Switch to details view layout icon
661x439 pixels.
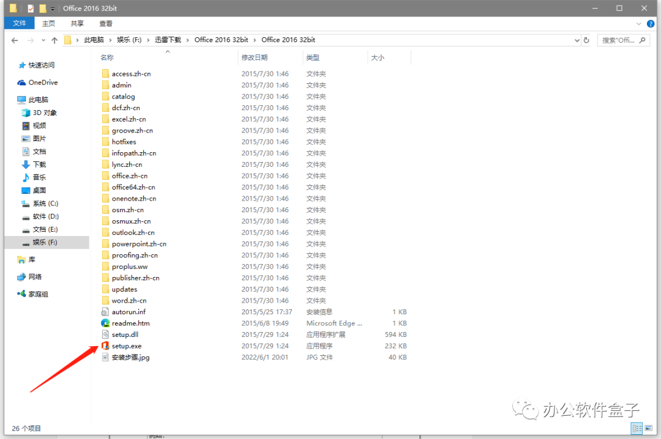[637, 429]
